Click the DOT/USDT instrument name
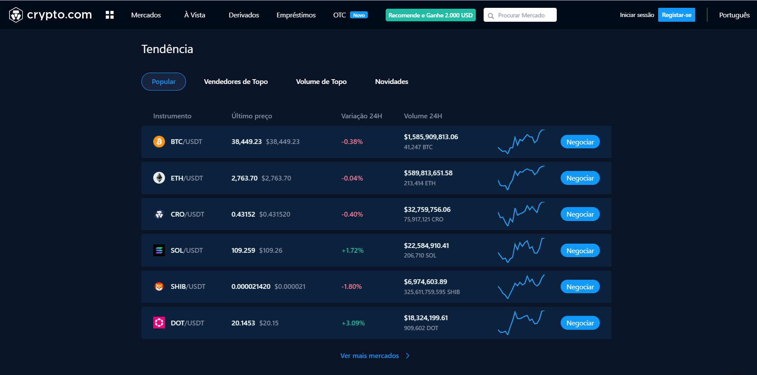Screen dimensions: 757x375 [188, 323]
